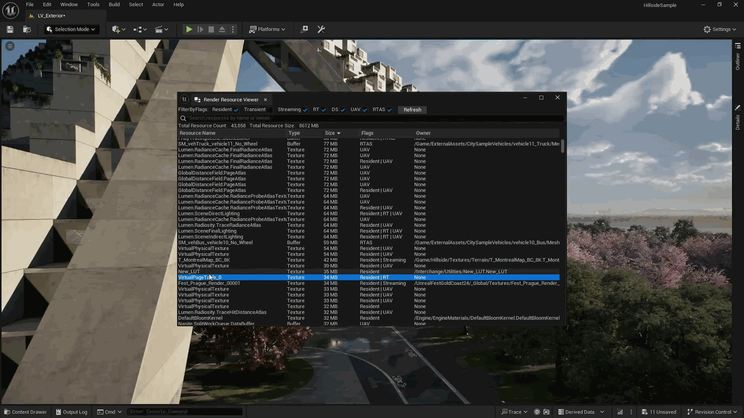
Task: Open the Blueprints dropdown in the toolbar
Action: pos(140,29)
